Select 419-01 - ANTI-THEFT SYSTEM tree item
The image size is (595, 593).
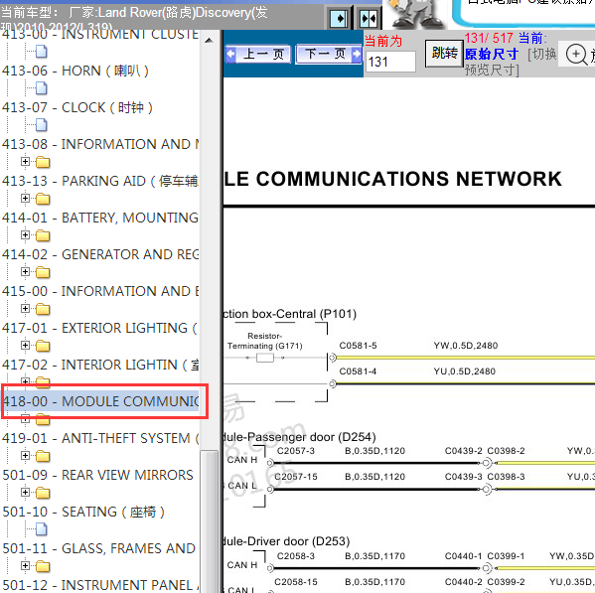(100, 438)
